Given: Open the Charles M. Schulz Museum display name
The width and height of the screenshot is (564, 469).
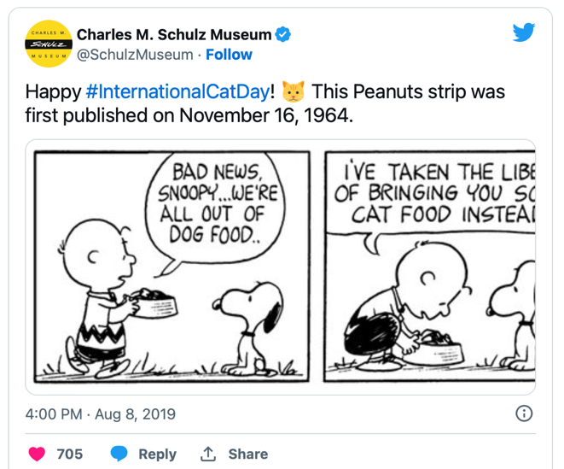Looking at the screenshot, I should [174, 35].
